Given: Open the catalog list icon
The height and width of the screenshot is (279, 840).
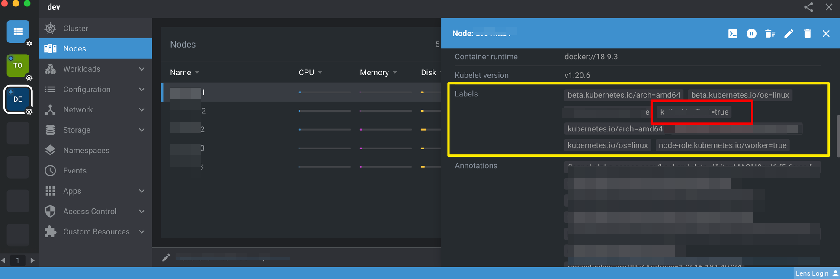Looking at the screenshot, I should pos(18,32).
